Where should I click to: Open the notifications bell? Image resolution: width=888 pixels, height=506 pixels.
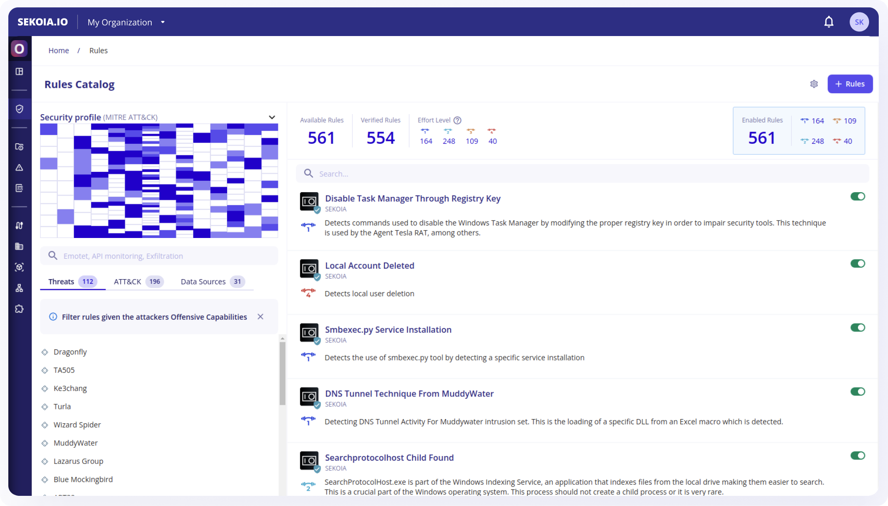click(829, 22)
